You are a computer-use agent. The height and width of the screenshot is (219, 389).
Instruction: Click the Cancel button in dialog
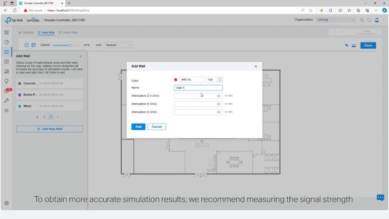coord(157,127)
